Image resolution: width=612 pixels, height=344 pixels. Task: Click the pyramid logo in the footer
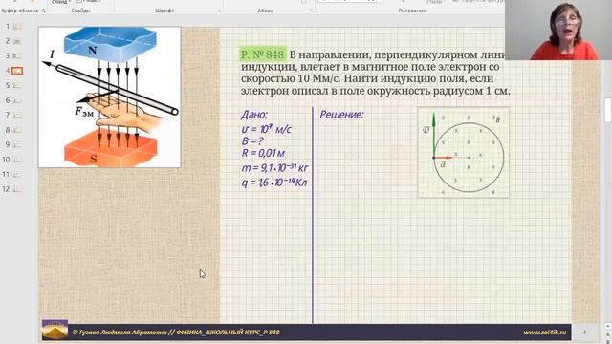click(55, 330)
